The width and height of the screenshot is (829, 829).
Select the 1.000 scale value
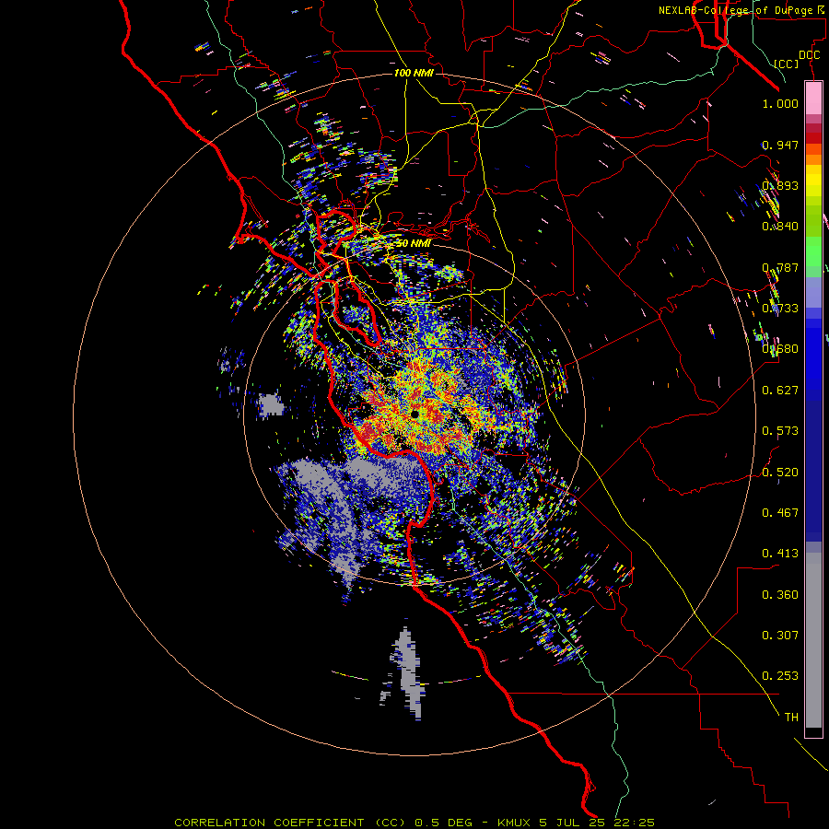[x=780, y=103]
